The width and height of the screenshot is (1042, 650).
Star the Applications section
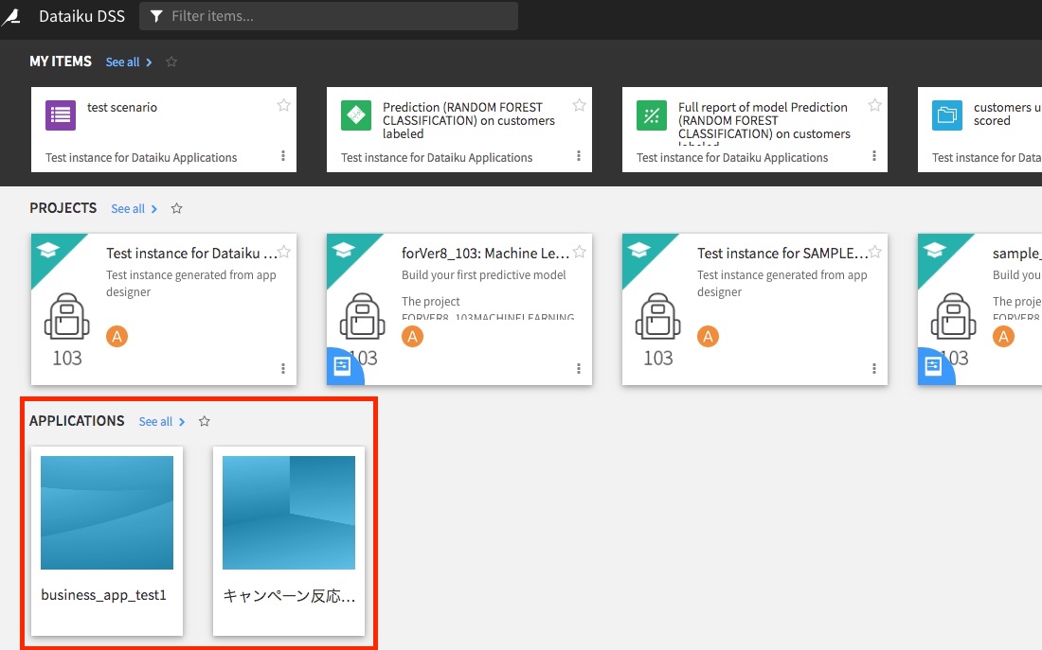(205, 422)
